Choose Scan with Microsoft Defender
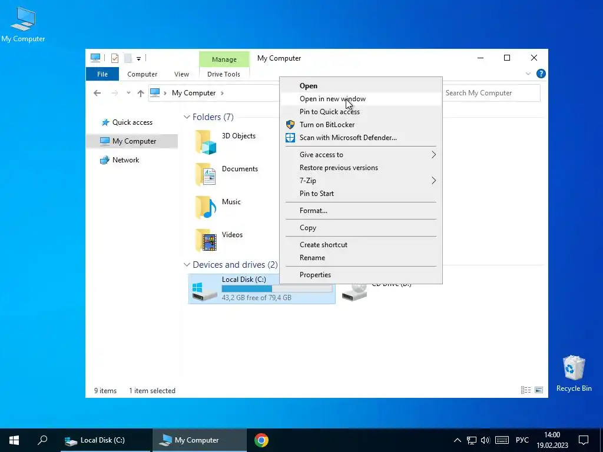The image size is (603, 452). [361, 138]
